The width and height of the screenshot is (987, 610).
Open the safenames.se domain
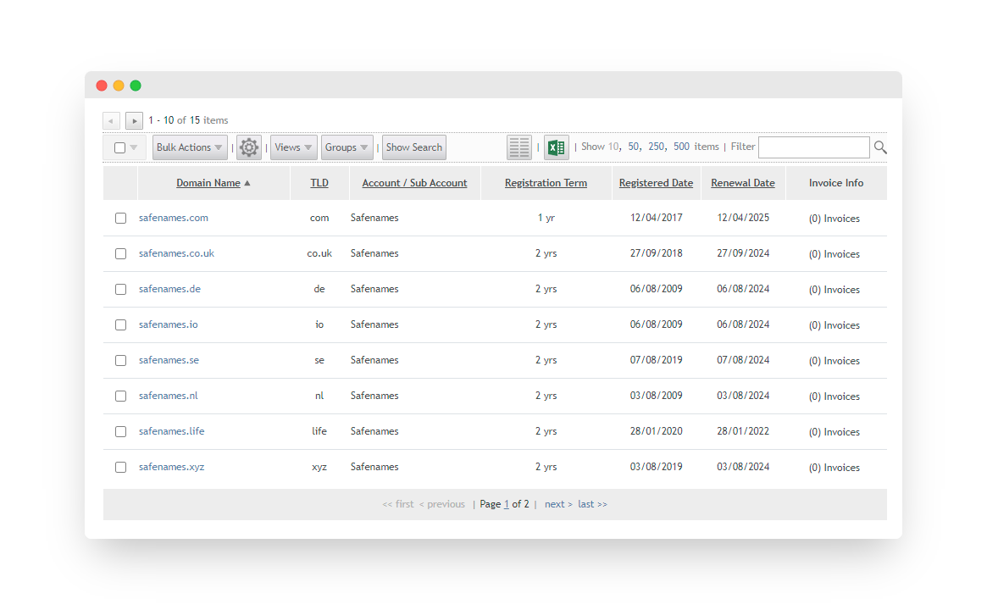(169, 360)
